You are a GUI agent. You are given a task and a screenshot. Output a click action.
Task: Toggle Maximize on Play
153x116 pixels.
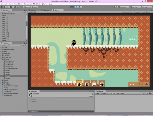click(127, 12)
